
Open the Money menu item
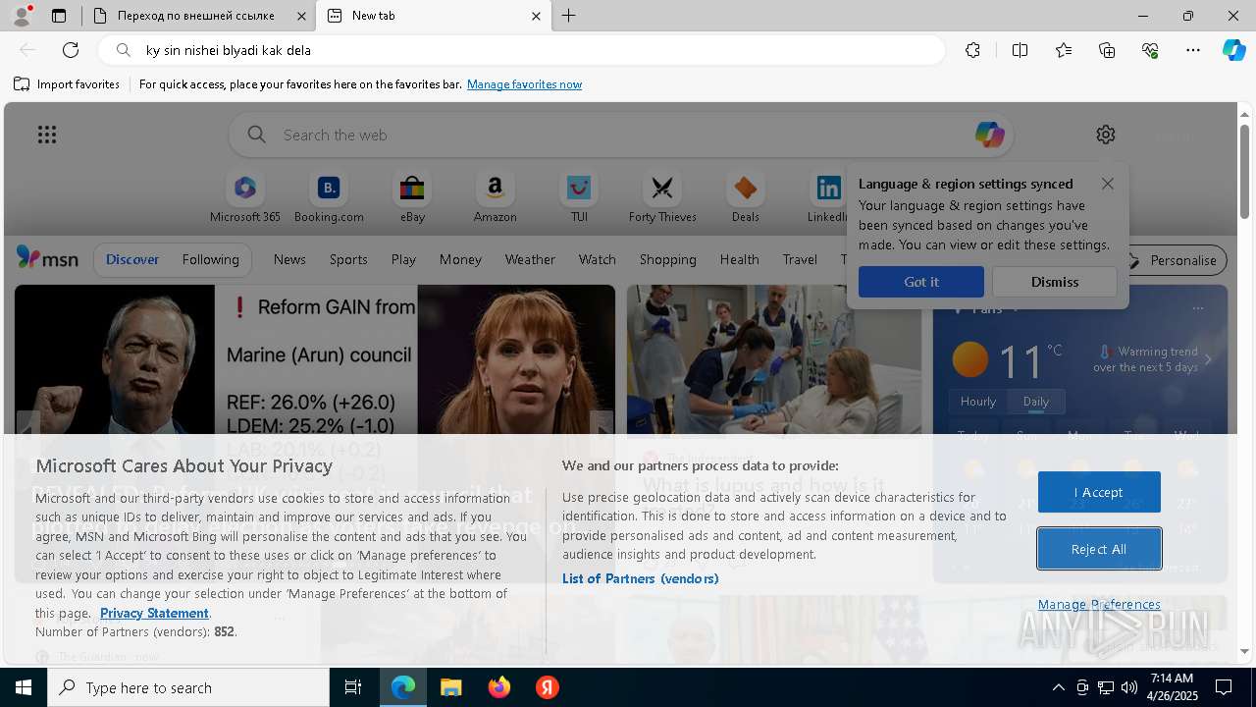460,259
